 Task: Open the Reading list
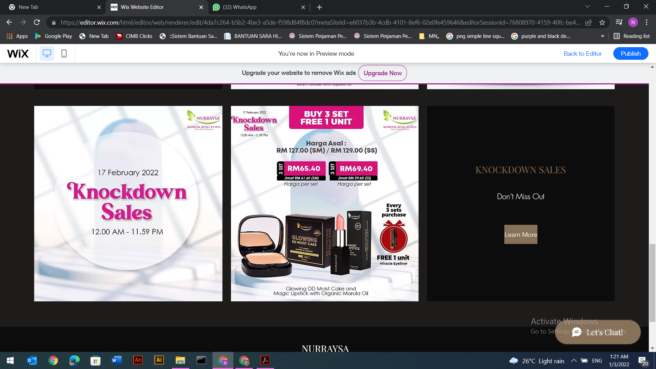(x=632, y=36)
